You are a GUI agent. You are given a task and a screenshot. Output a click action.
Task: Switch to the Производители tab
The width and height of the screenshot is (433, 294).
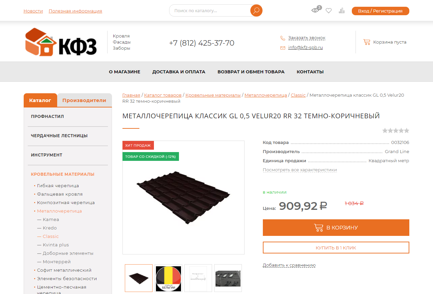pyautogui.click(x=84, y=100)
